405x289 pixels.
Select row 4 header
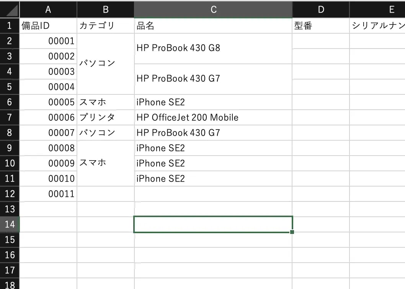10,71
